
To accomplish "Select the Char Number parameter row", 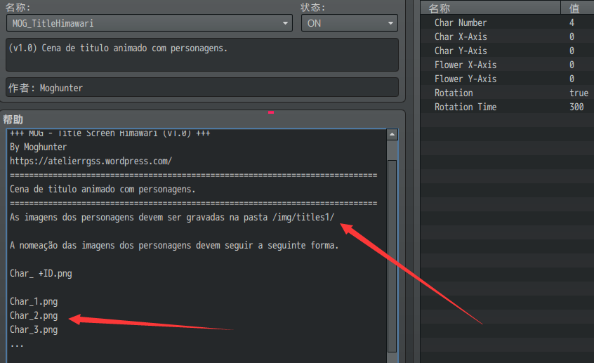I will [x=507, y=22].
